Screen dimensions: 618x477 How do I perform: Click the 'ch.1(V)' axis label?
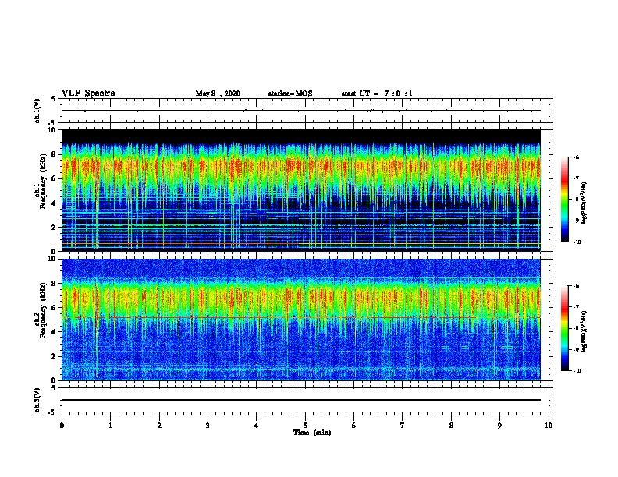pyautogui.click(x=37, y=111)
